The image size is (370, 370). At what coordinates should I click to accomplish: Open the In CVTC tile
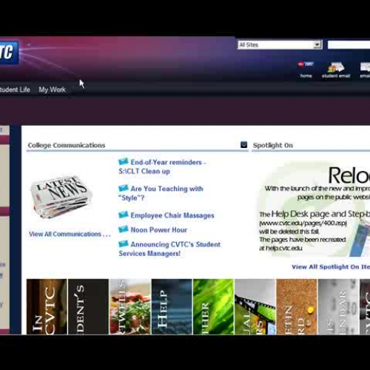47,306
